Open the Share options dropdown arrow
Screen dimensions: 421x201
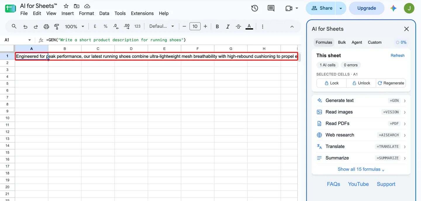coord(341,8)
